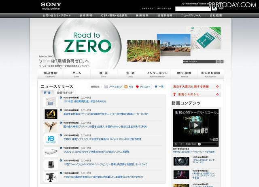
Task: Open ゲーム Game category
Action: [x=76, y=74]
